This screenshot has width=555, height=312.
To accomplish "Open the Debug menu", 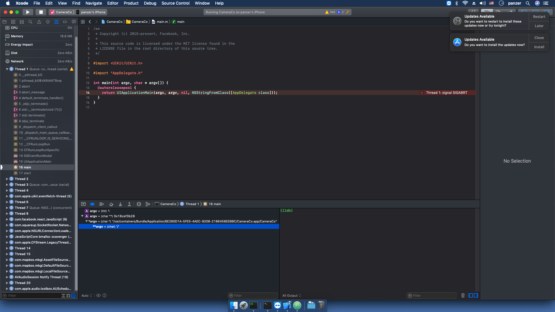I will click(x=150, y=3).
